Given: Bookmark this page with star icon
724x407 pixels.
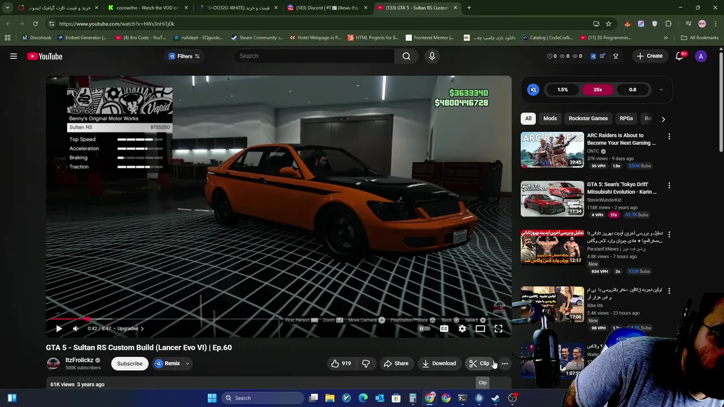Looking at the screenshot, I should (x=609, y=24).
